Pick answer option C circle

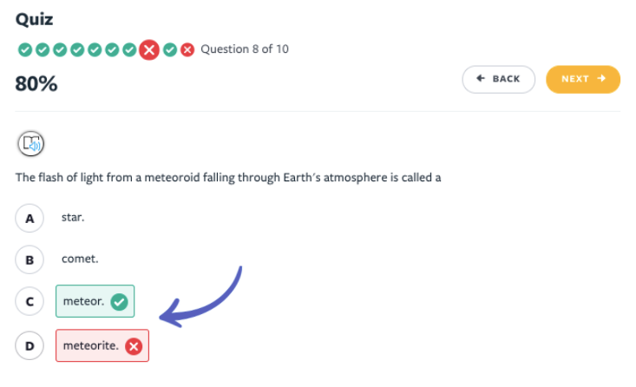(30, 302)
